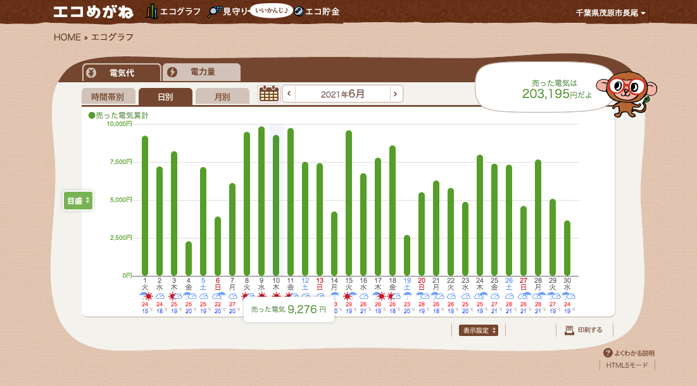Click day 15 sunny weather icon

349,296
